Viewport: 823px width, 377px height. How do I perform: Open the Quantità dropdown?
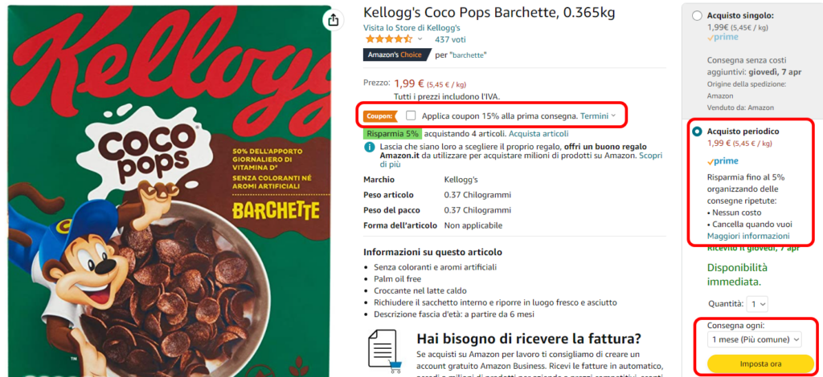(x=757, y=304)
